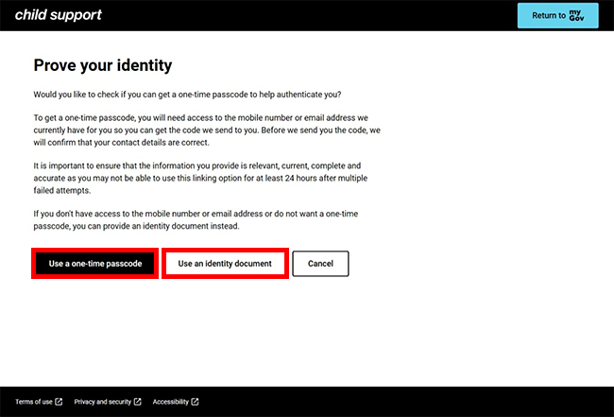Open the Terms of use link
Image resolution: width=614 pixels, height=417 pixels.
pos(34,402)
